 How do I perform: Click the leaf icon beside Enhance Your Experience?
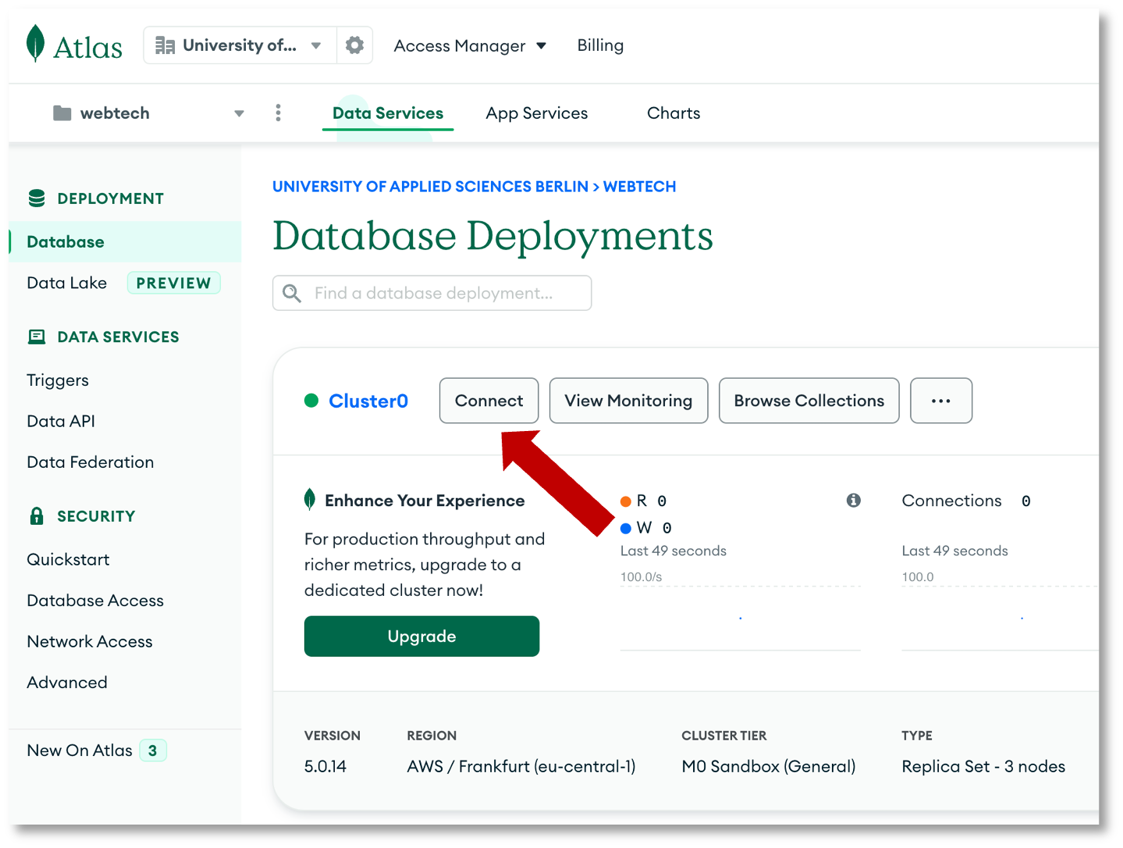[310, 499]
